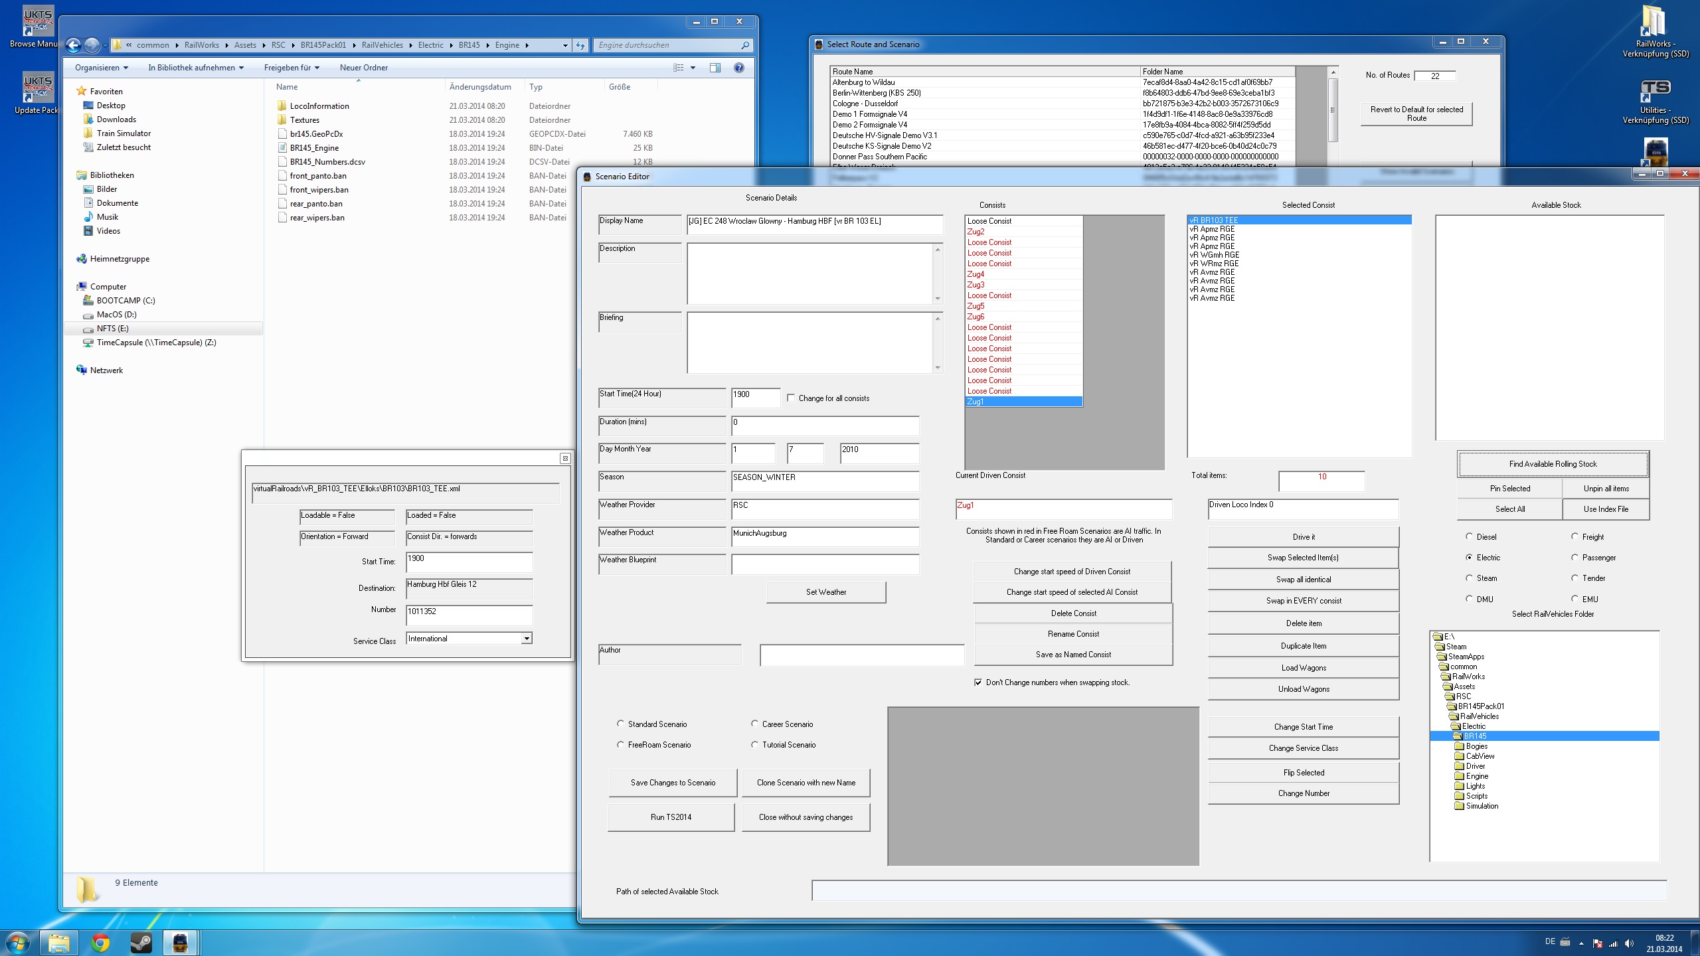The image size is (1700, 956).
Task: Open the Organisieren dropdown menu
Action: (x=101, y=68)
